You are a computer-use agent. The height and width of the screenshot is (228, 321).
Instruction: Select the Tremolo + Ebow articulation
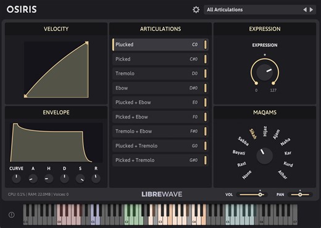(160, 131)
